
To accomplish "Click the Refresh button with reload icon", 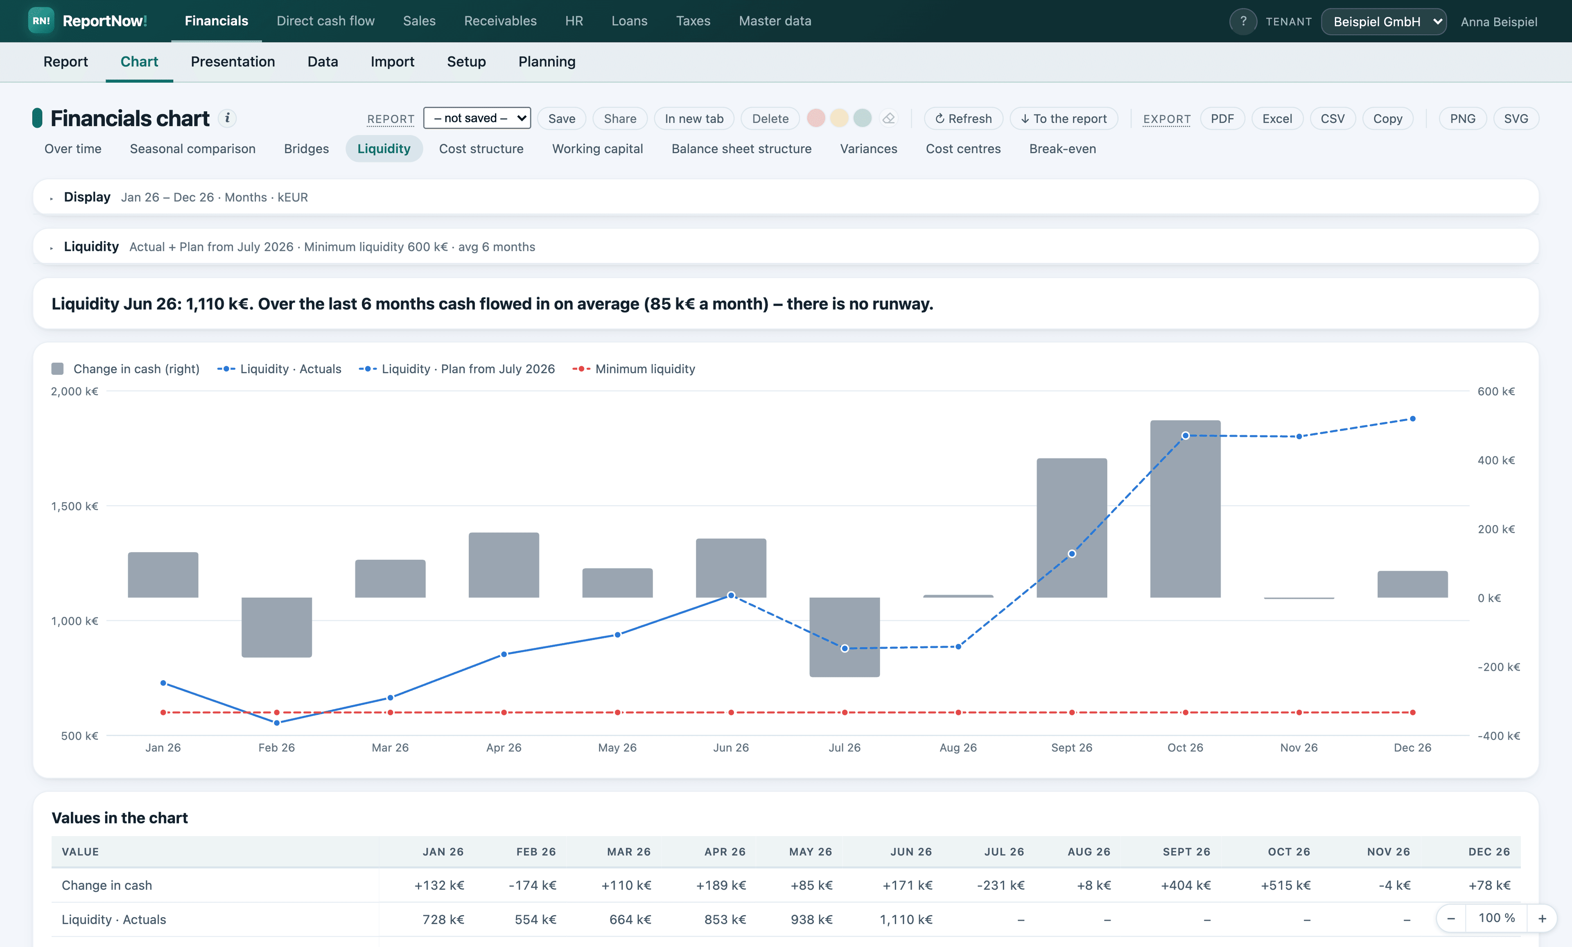I will [x=963, y=119].
